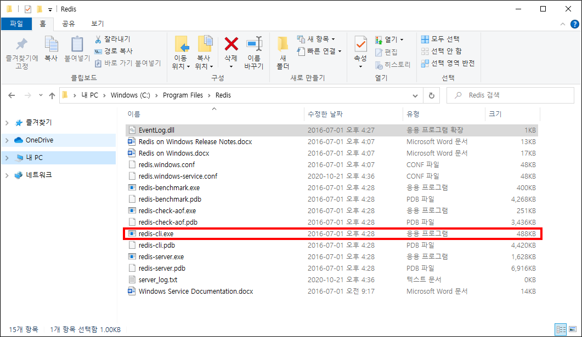The height and width of the screenshot is (337, 582).
Task: Select redis-check-aof.exe file
Action: click(x=332, y=210)
